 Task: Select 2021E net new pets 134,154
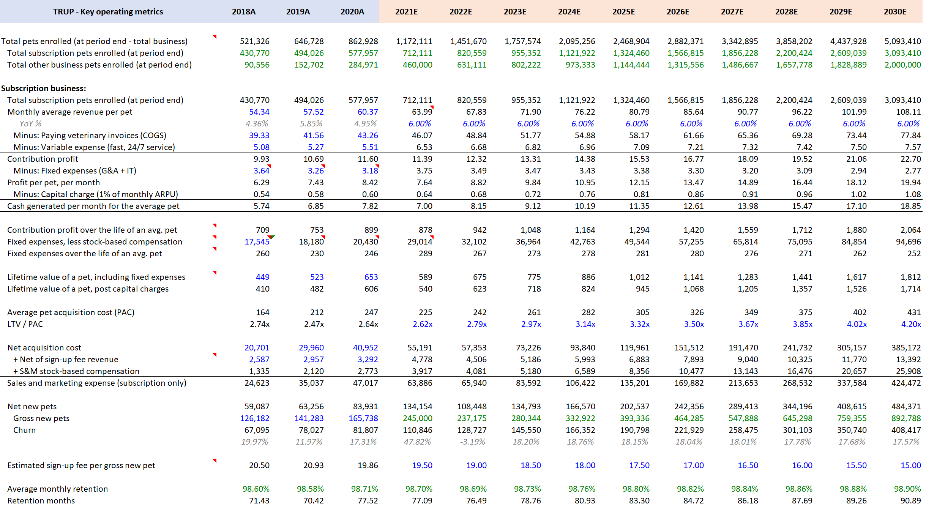417,406
